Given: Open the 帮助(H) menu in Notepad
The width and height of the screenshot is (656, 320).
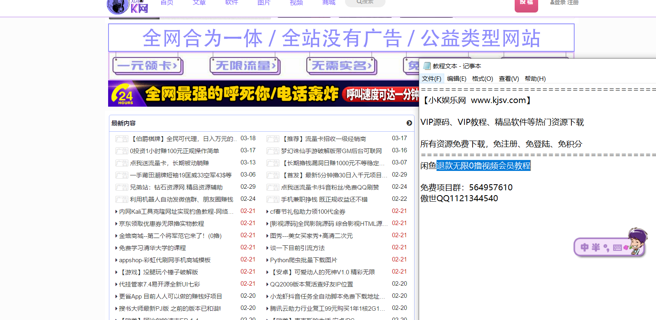Looking at the screenshot, I should [x=535, y=78].
